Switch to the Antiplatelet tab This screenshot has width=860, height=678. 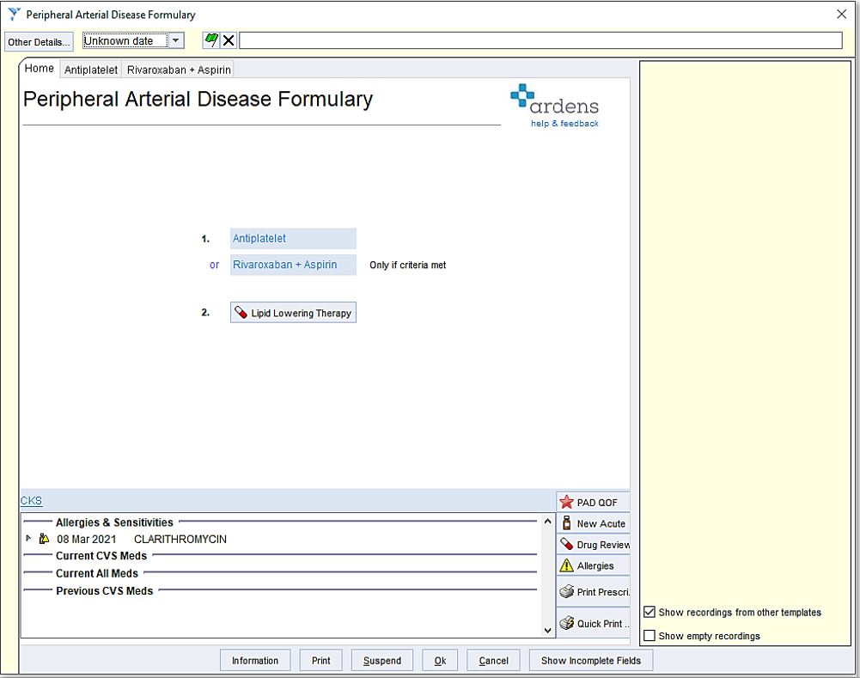pyautogui.click(x=90, y=70)
